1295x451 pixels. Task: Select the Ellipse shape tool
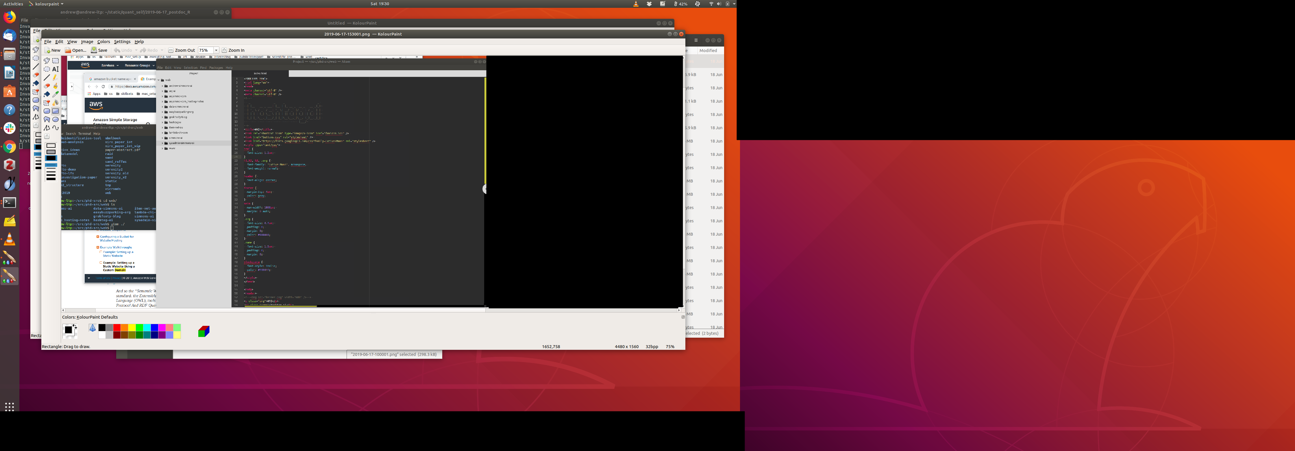coord(55,119)
